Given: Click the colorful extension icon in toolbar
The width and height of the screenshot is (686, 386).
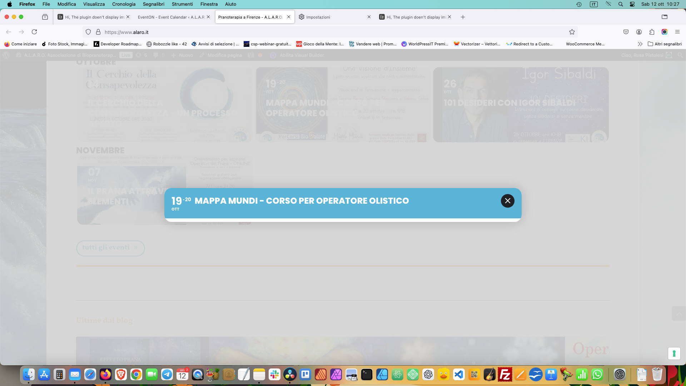Looking at the screenshot, I should 665,32.
